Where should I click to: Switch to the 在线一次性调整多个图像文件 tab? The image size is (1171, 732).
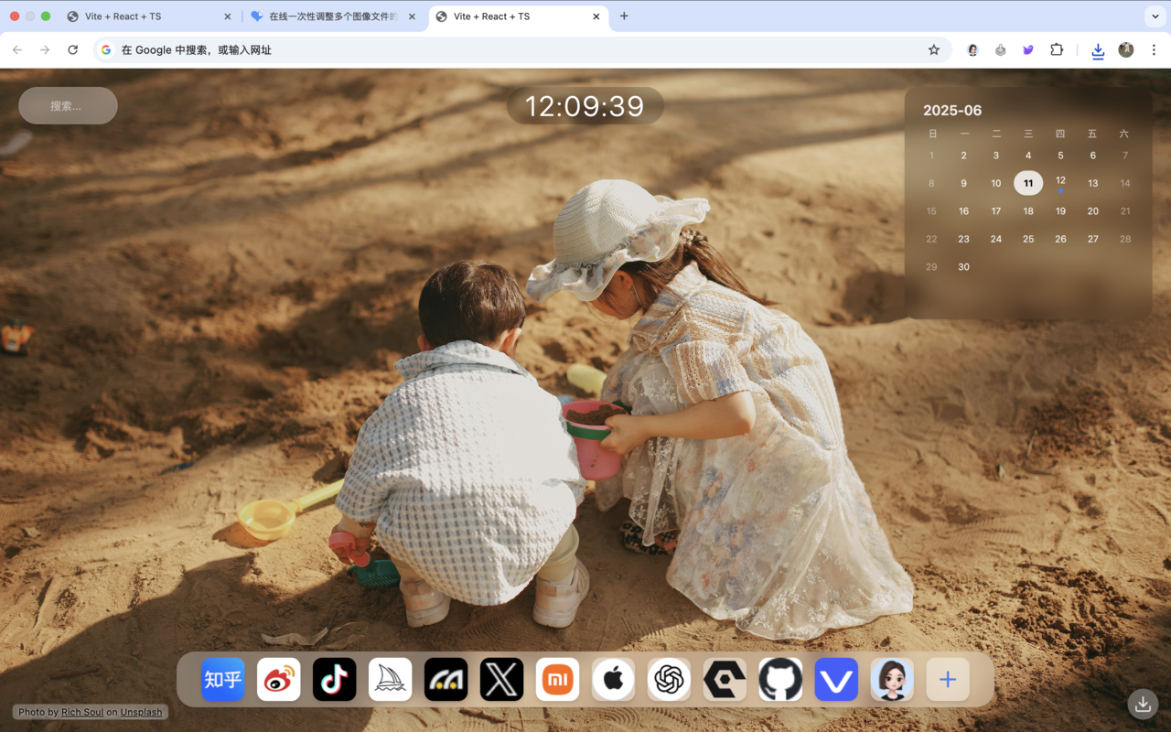[x=334, y=16]
